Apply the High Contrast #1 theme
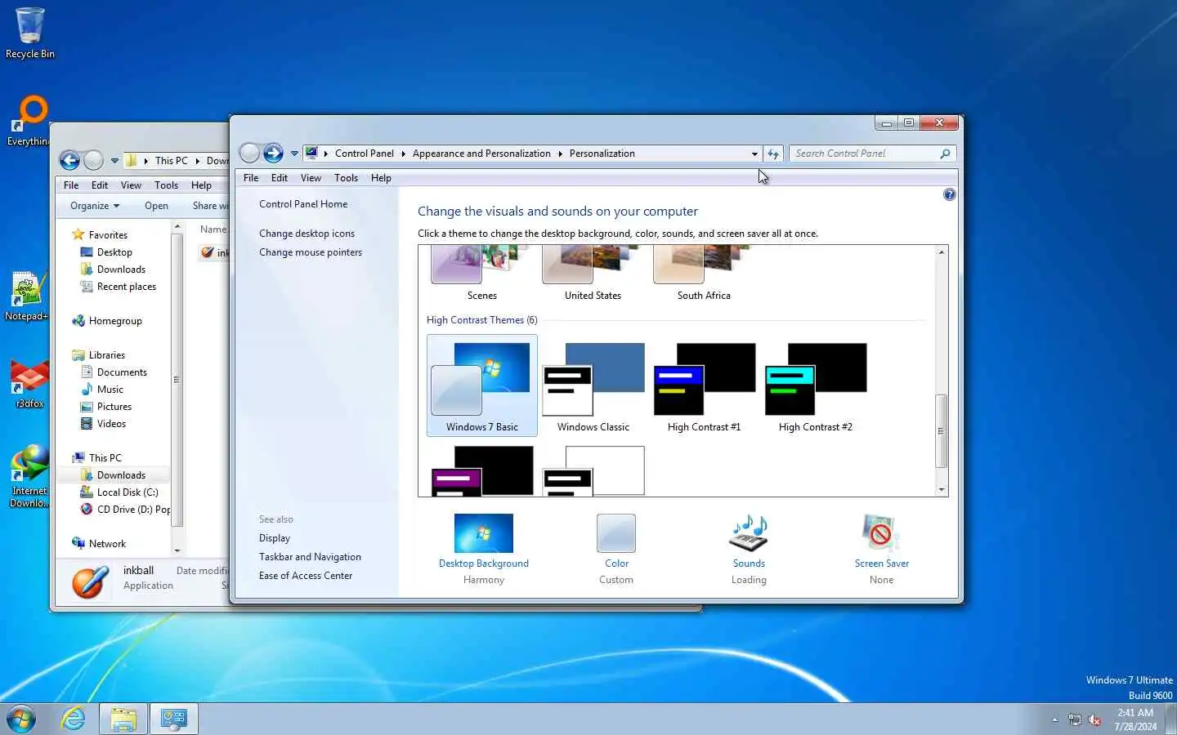 point(704,385)
